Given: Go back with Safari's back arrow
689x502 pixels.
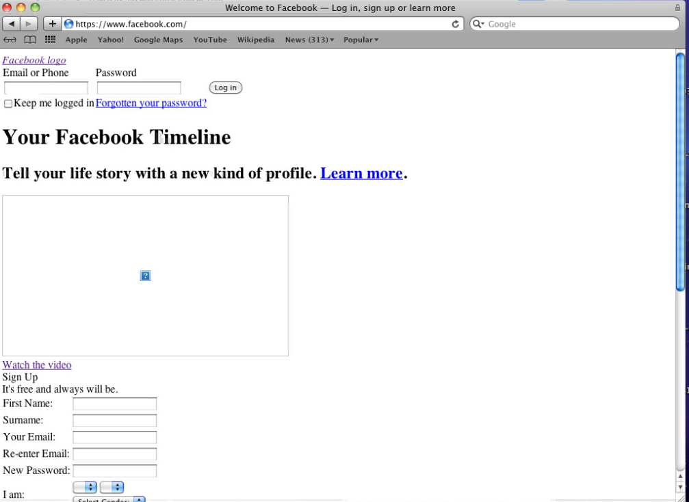Looking at the screenshot, I should pyautogui.click(x=12, y=24).
